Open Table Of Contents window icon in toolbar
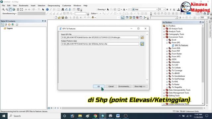 pos(127,18)
